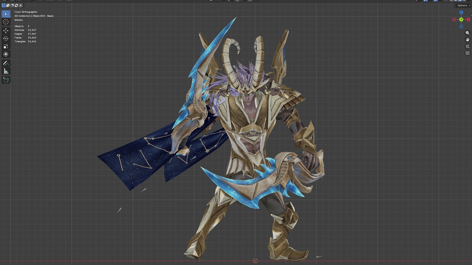Switch orthographic/perspective grid icon
Viewport: 472px width, 265px height.
[x=467, y=53]
